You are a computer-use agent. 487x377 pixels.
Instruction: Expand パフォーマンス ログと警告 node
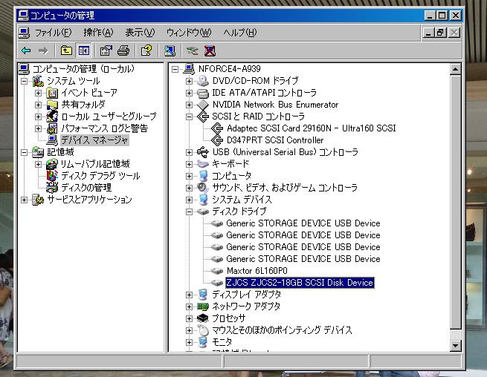click(38, 128)
